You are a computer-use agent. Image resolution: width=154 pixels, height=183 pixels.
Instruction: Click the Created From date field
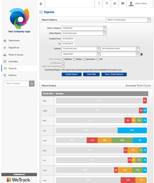(x=68, y=39)
